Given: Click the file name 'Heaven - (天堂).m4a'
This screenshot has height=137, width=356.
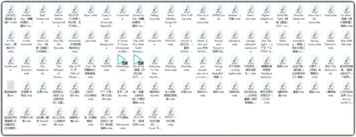Looking at the screenshot, I should [x=235, y=17].
